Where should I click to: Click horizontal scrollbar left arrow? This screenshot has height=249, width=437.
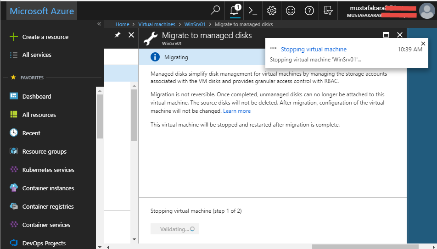pyautogui.click(x=107, y=247)
